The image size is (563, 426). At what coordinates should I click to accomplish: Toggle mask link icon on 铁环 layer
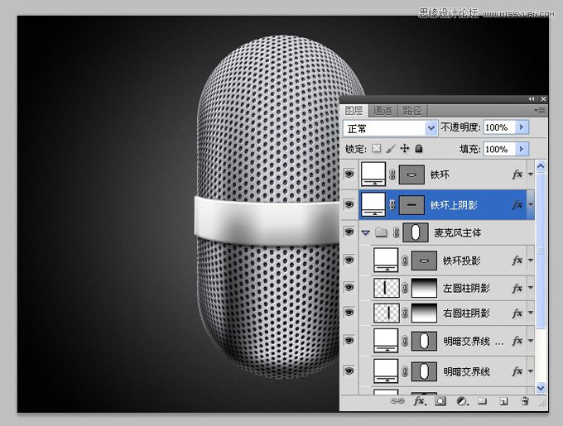tap(392, 175)
